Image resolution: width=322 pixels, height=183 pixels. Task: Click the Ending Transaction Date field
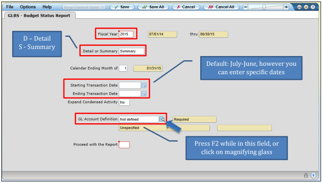(x=130, y=94)
